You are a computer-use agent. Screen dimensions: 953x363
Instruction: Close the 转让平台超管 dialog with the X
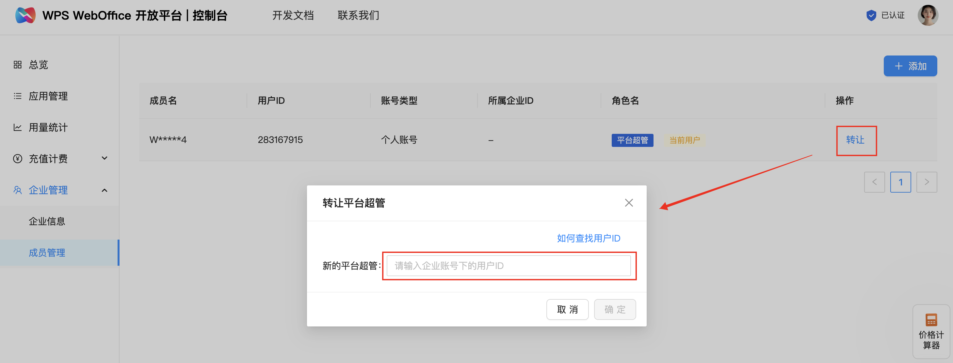click(629, 203)
